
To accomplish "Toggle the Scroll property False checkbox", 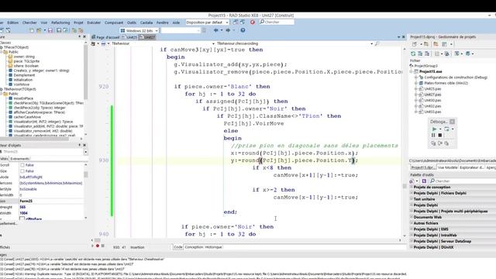I will click(22, 165).
